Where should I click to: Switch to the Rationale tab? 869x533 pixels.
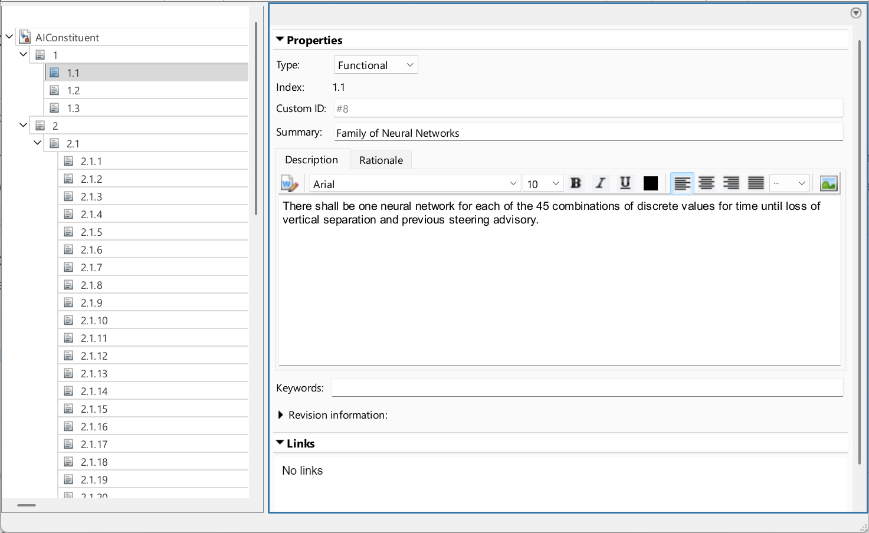(x=381, y=160)
